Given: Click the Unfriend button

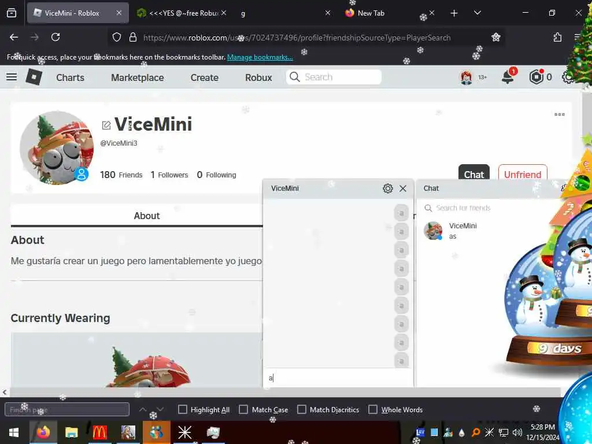Looking at the screenshot, I should tap(523, 173).
